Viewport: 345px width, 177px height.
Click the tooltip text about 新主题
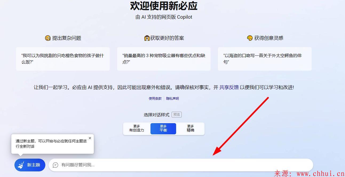click(51, 144)
